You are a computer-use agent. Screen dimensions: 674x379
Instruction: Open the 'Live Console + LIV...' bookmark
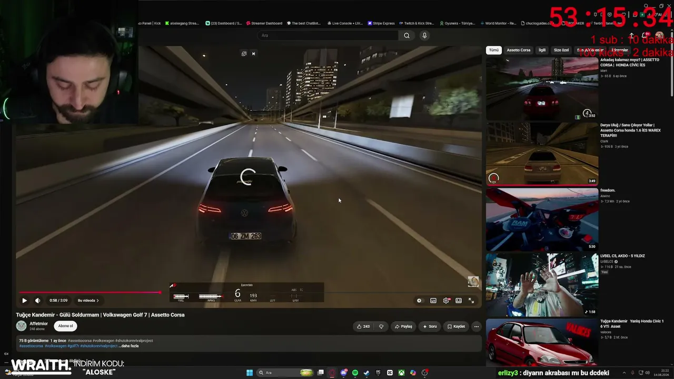(345, 23)
